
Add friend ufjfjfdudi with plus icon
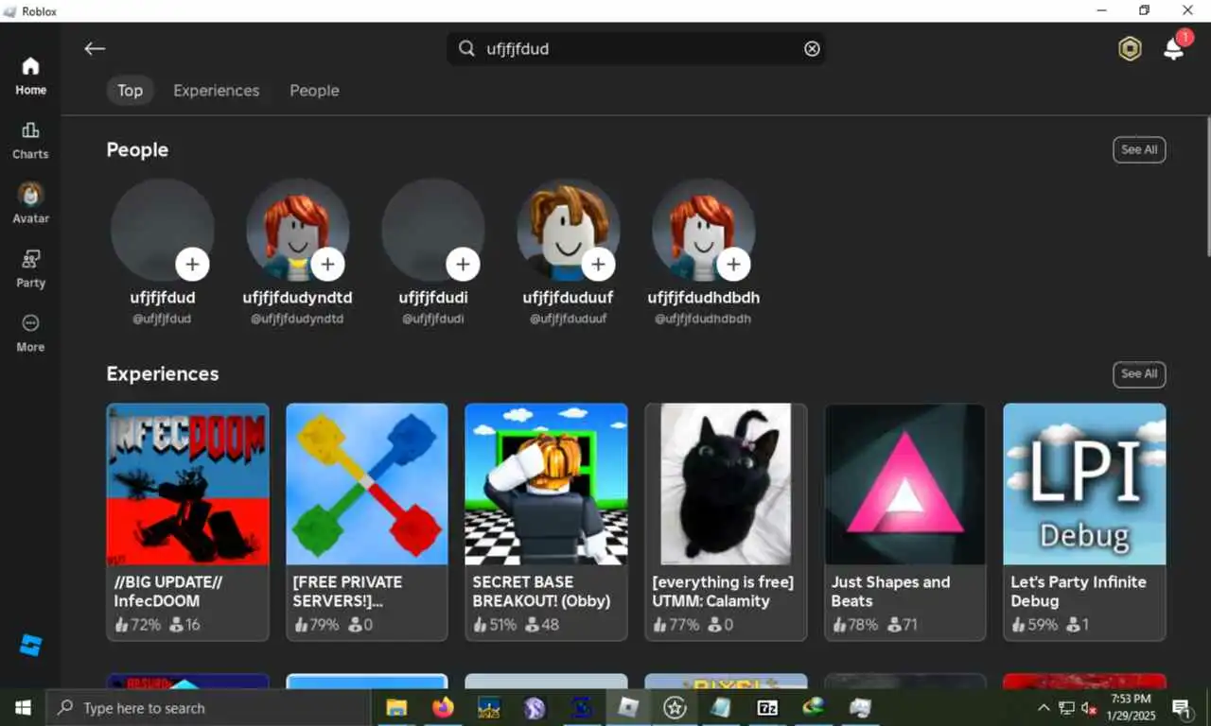tap(463, 265)
